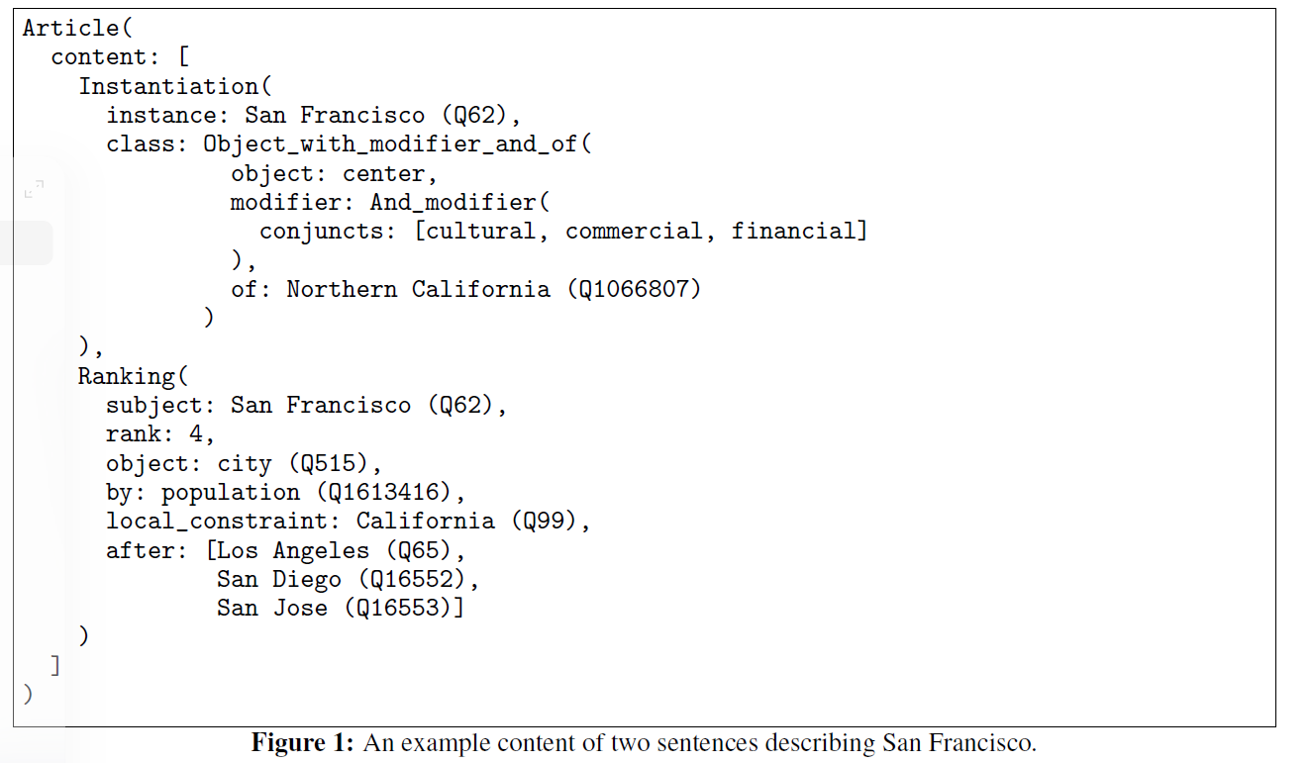
Task: Click the word 'cultural' in conjuncts list
Action: tap(479, 231)
